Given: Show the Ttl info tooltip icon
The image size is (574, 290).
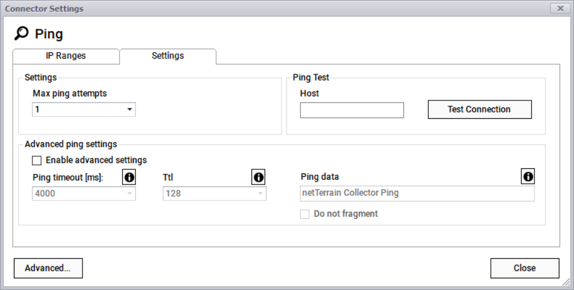Looking at the screenshot, I should pyautogui.click(x=259, y=177).
